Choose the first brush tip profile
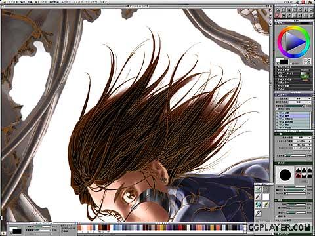 tap(298, 170)
